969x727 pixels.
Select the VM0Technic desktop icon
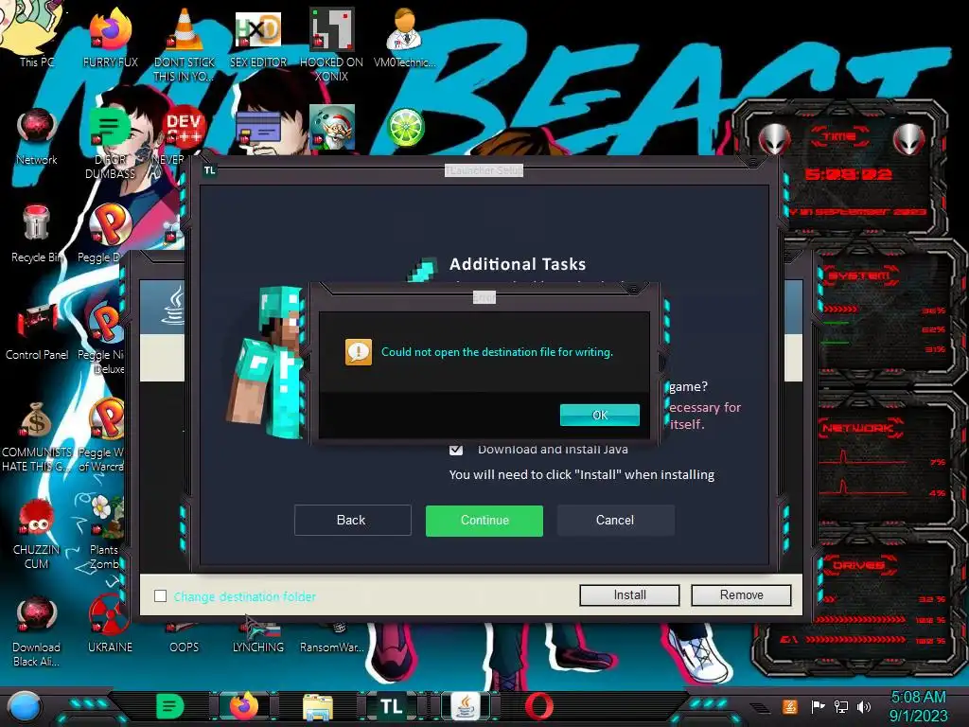405,37
